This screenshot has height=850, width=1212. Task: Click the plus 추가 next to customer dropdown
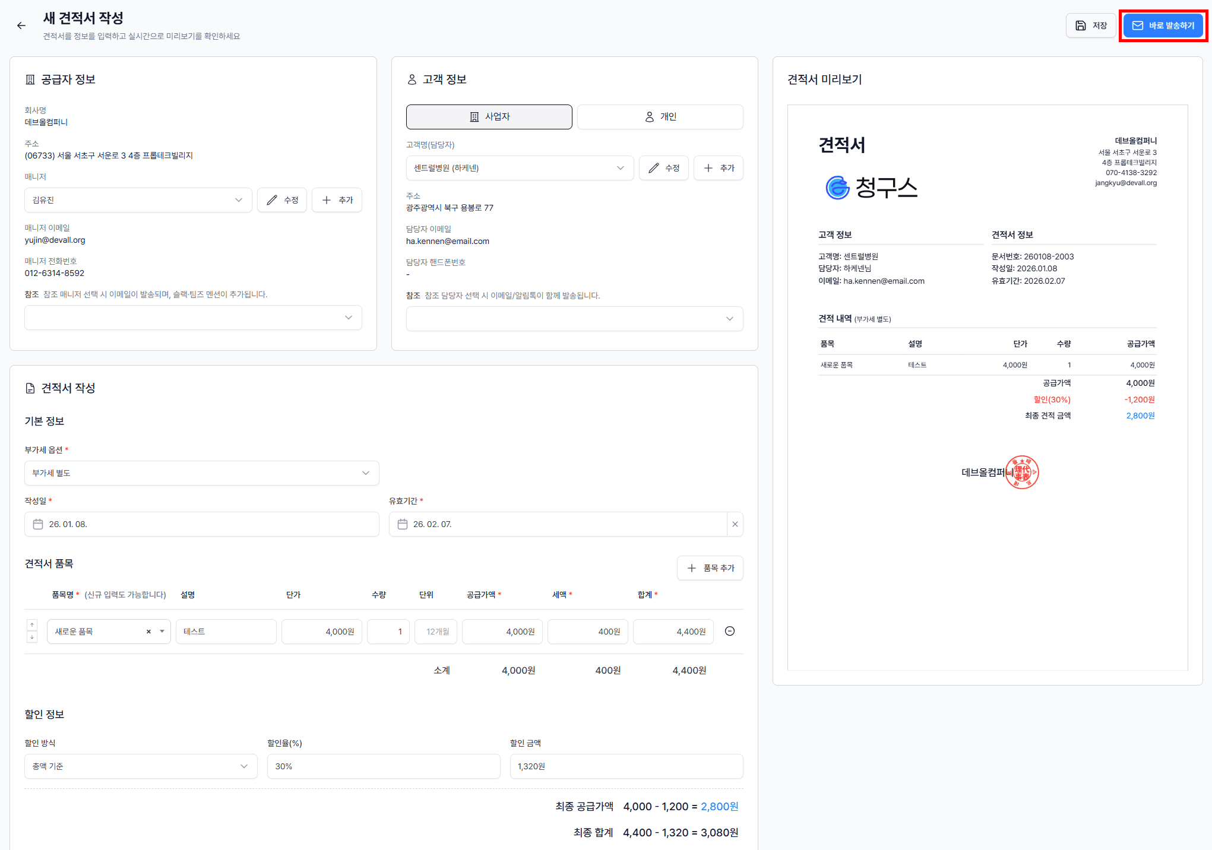click(719, 168)
